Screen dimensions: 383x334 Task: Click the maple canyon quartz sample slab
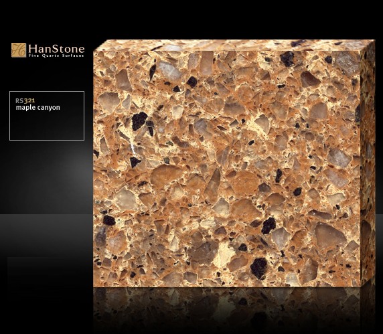234,163
